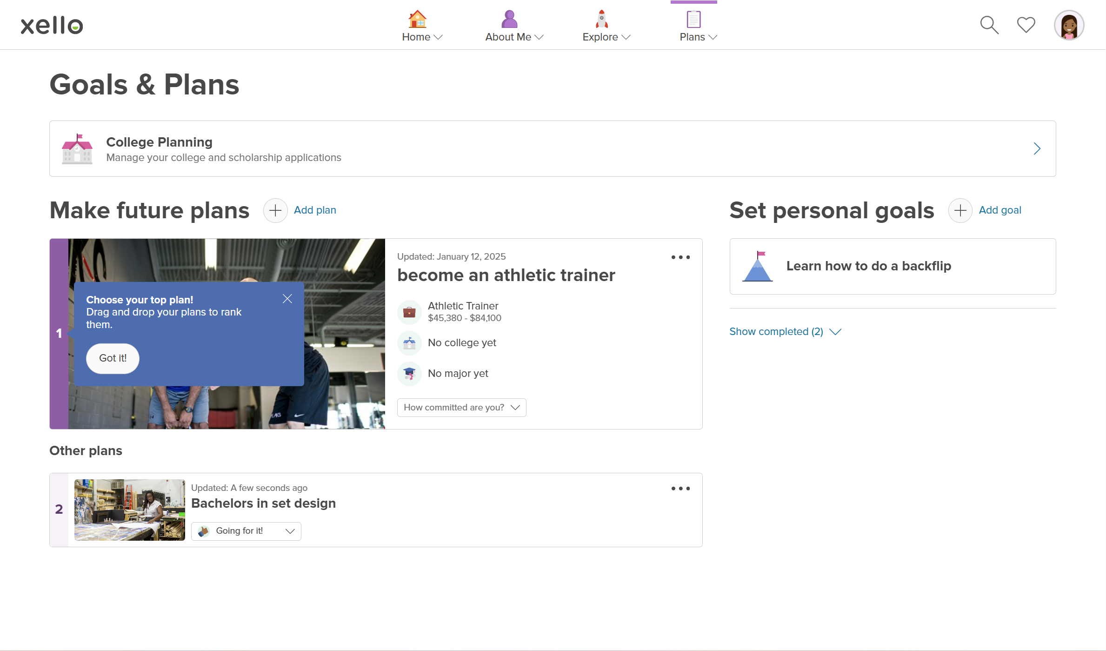Expand How committed are you dropdown
The height and width of the screenshot is (651, 1106).
point(461,408)
